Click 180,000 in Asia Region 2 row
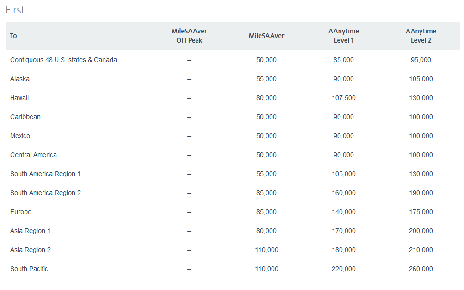The height and width of the screenshot is (290, 464). tap(344, 250)
